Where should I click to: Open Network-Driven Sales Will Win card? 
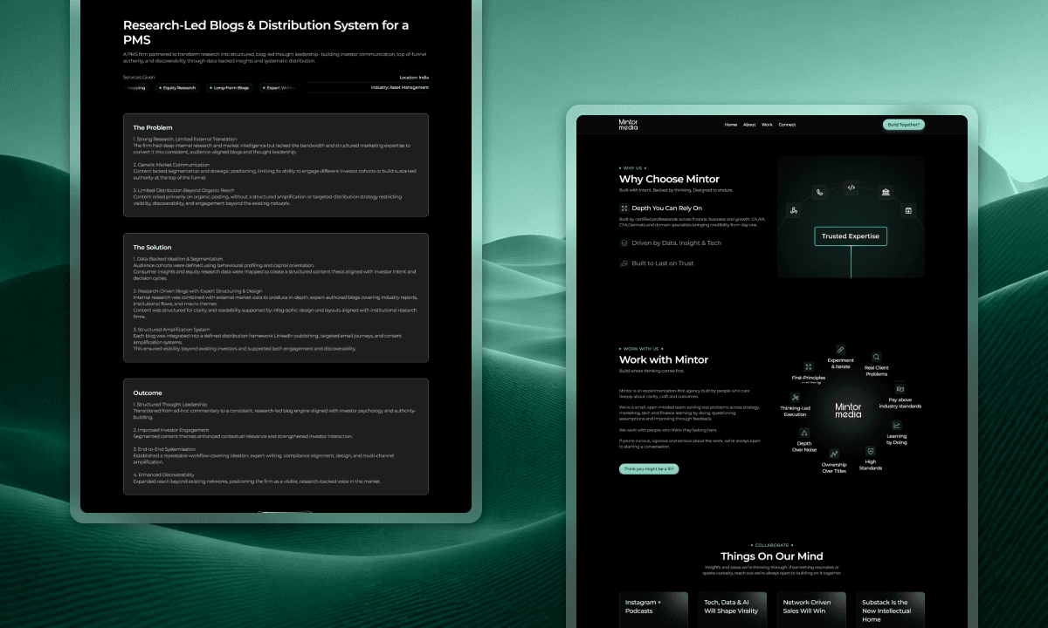811,610
